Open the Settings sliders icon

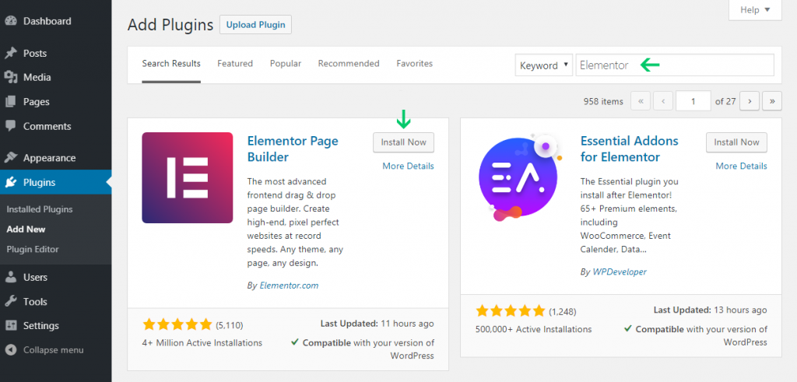click(11, 326)
